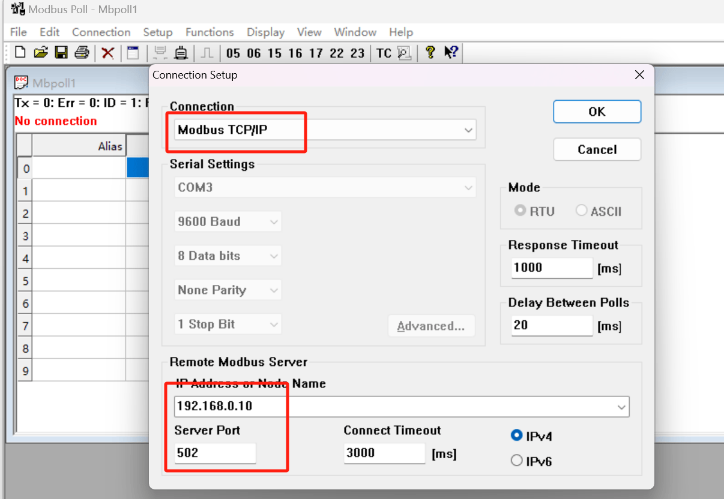
Task: Select the IPv4 radio button
Action: tap(516, 435)
